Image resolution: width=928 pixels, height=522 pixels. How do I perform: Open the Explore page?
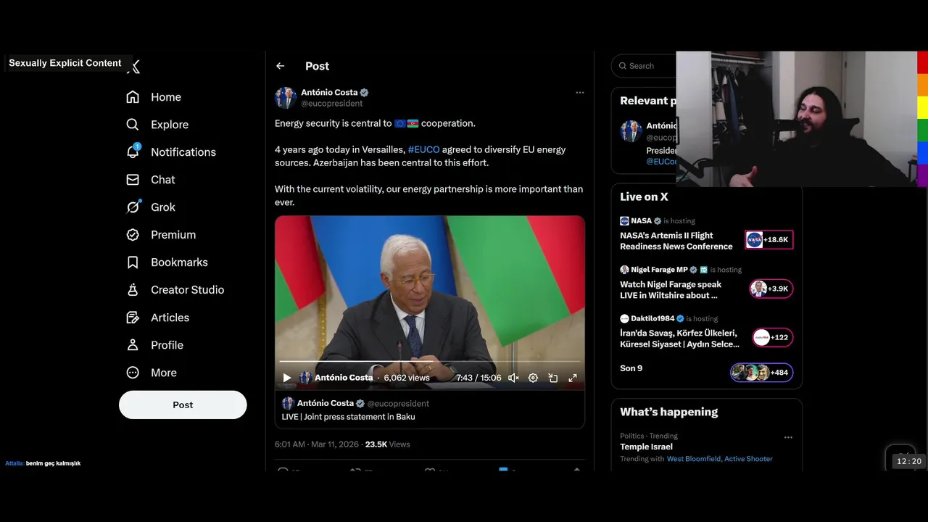[x=157, y=125]
